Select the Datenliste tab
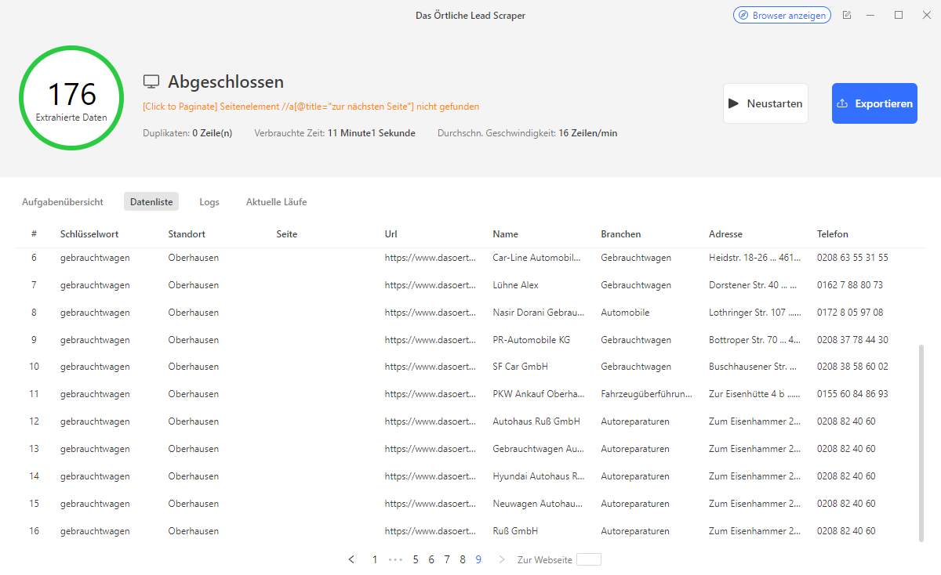941x575 pixels. pos(151,202)
